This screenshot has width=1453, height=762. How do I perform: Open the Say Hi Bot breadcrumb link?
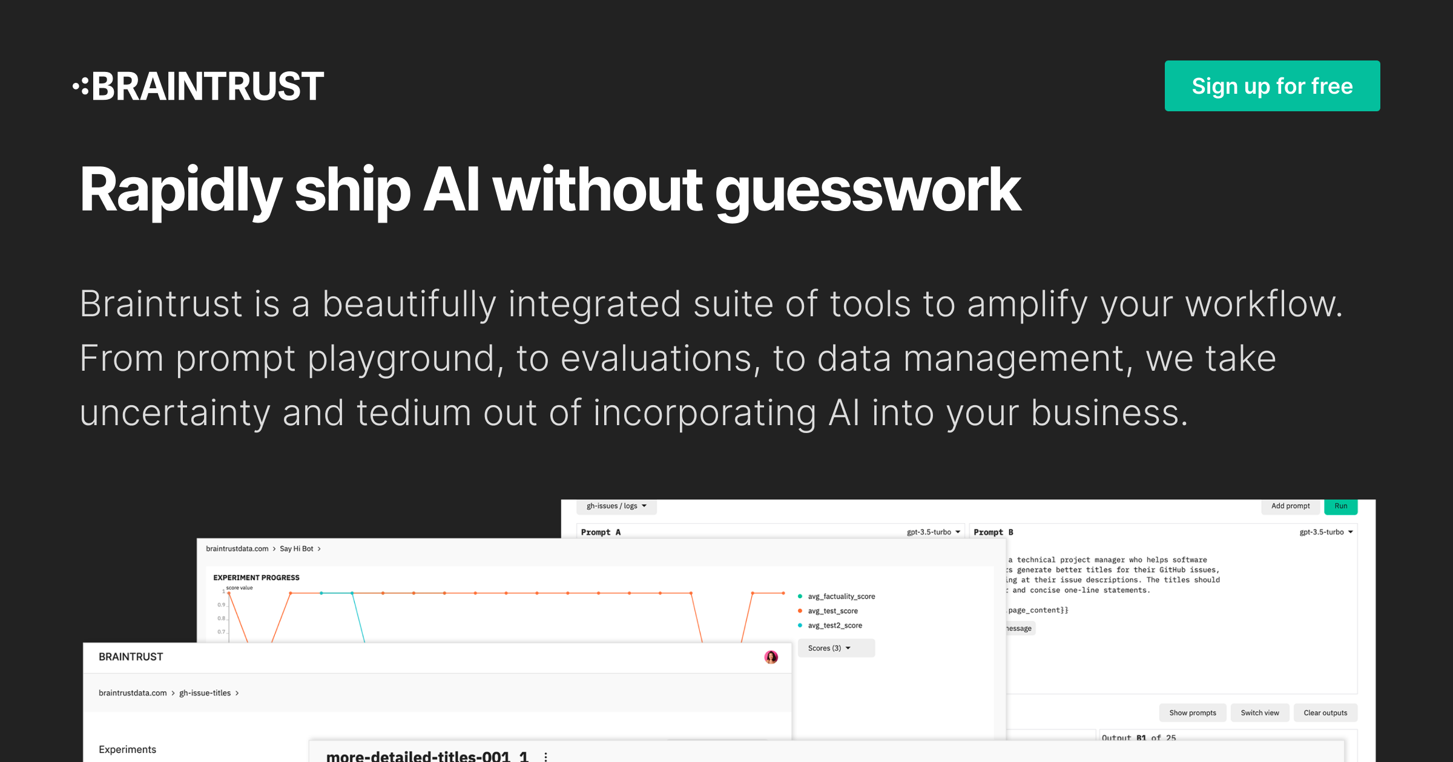(x=296, y=549)
